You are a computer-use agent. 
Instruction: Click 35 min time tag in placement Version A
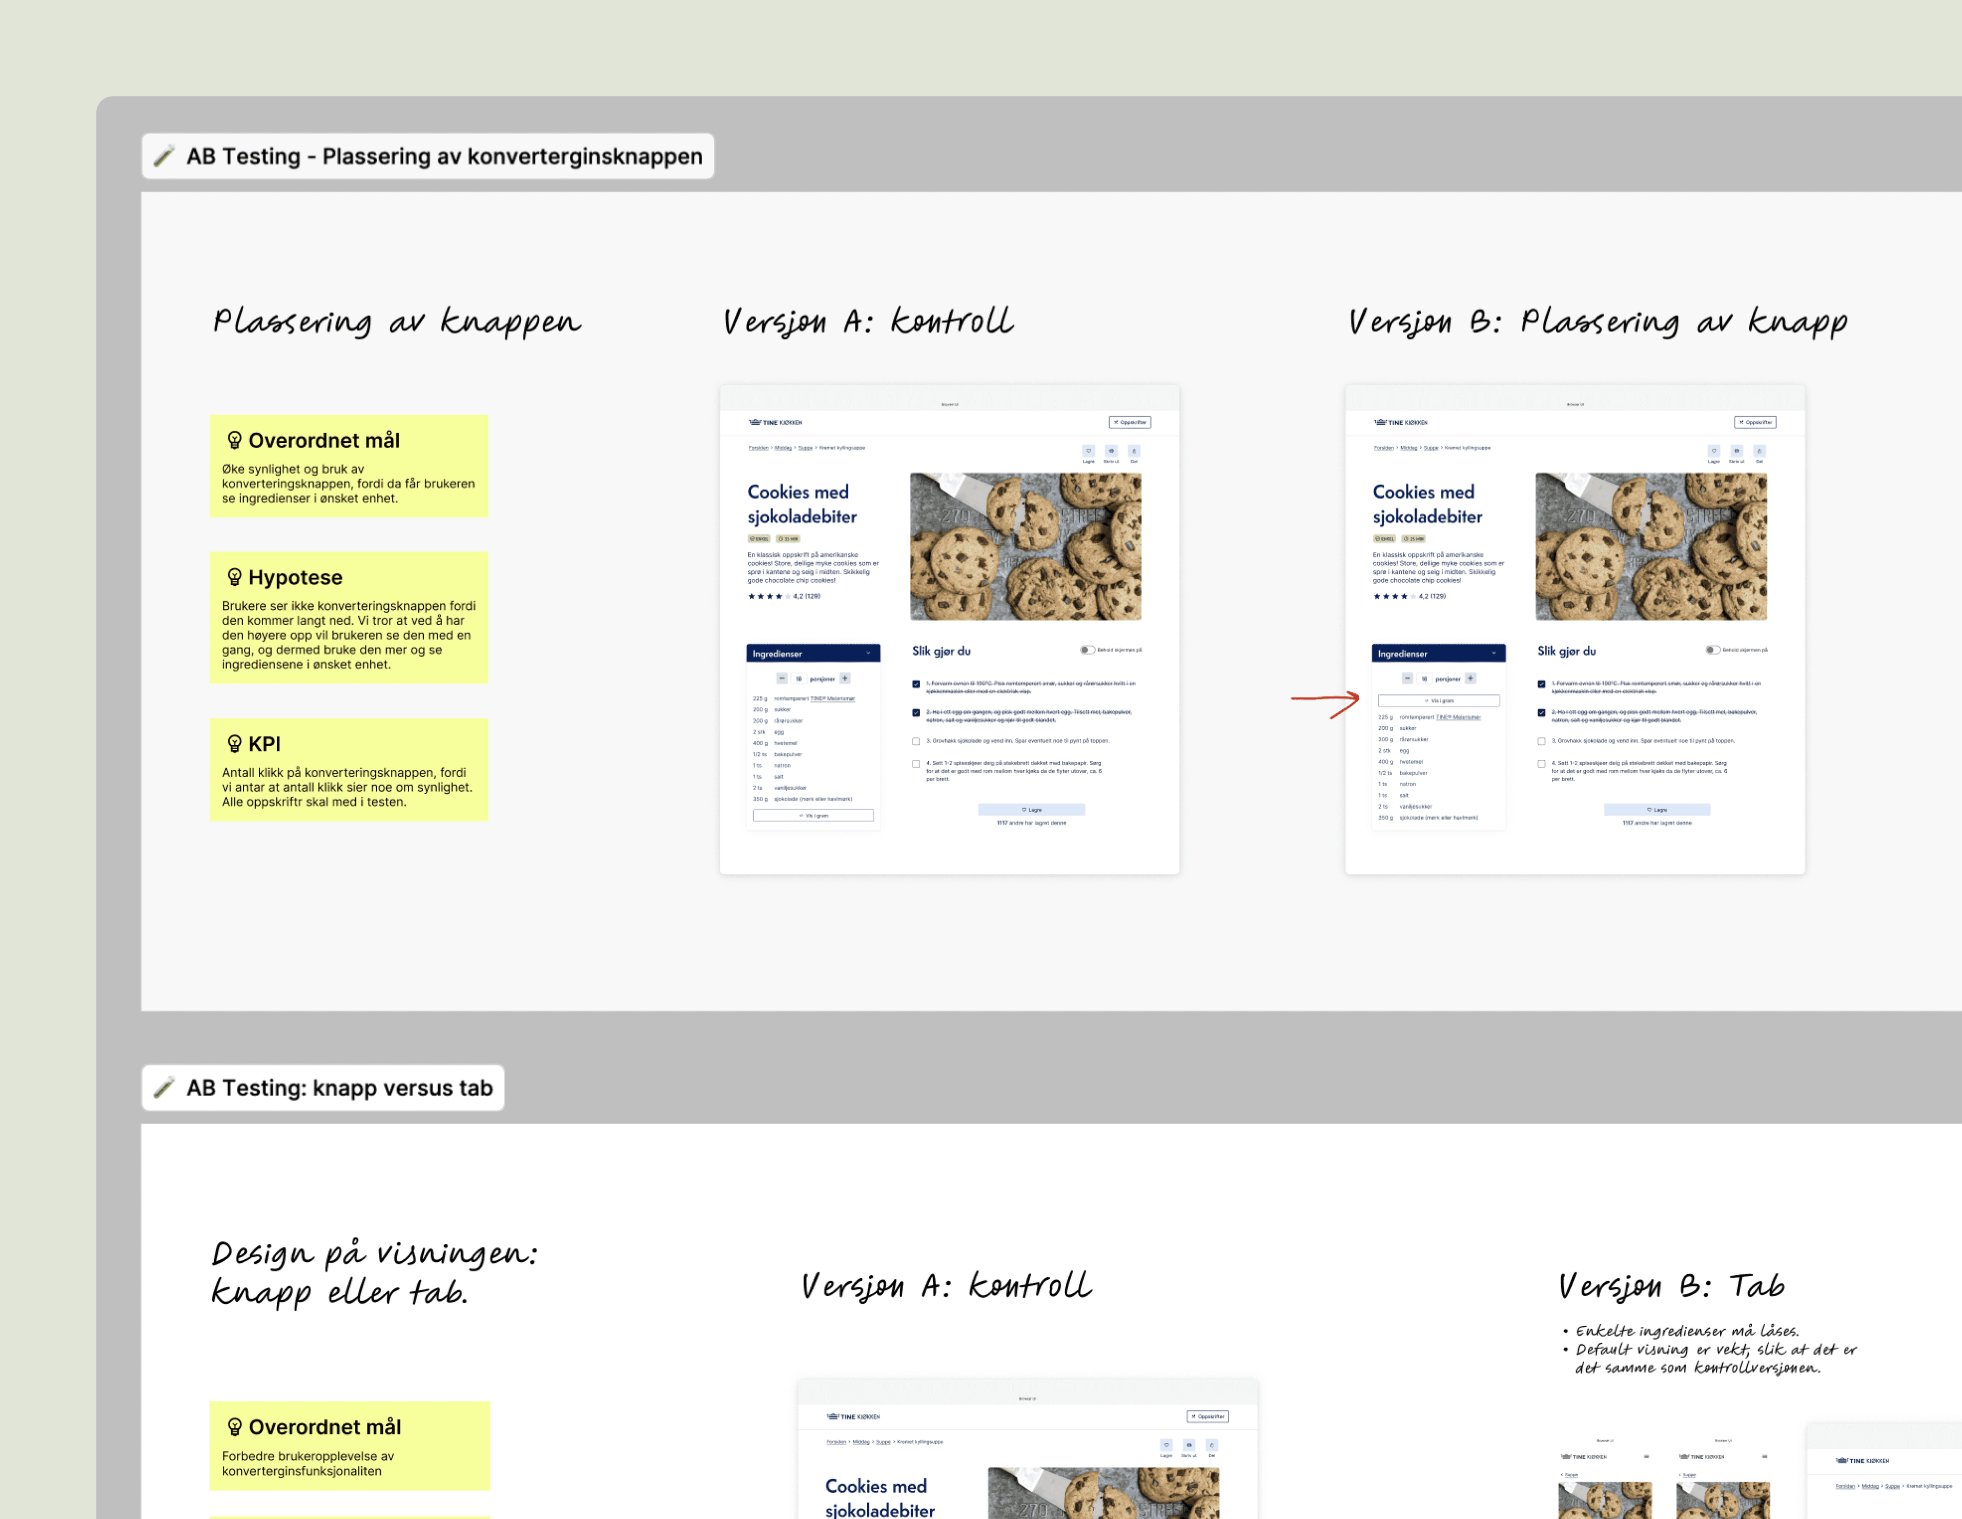pyautogui.click(x=787, y=539)
